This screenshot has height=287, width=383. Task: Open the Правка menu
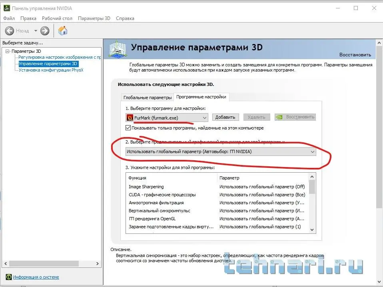coord(28,18)
